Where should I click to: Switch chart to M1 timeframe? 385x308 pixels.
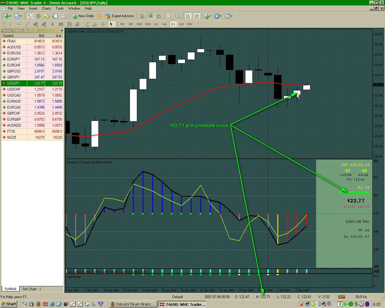pyautogui.click(x=122, y=24)
